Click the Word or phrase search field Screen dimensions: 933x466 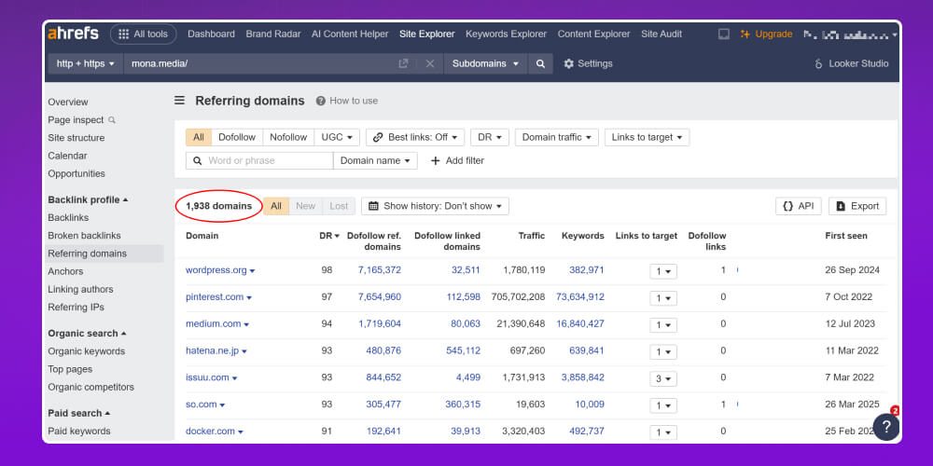click(x=259, y=160)
